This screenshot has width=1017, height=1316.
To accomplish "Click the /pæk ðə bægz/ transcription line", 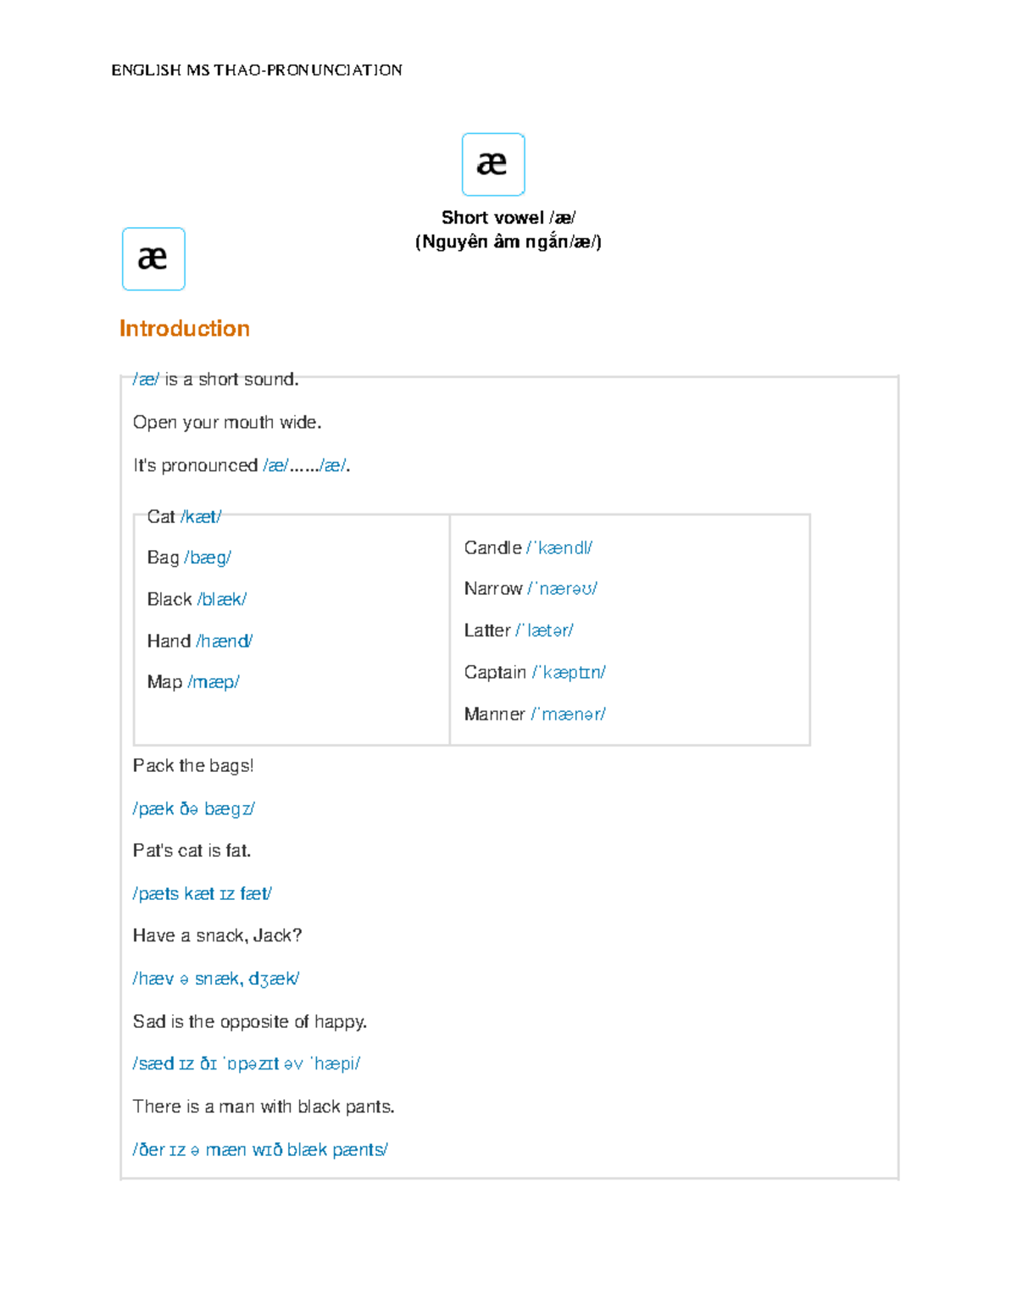I will [194, 809].
